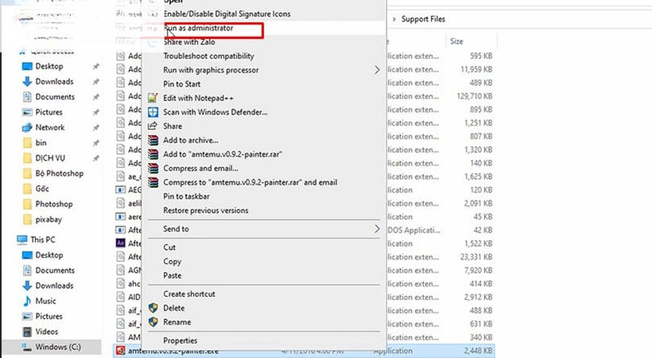652x358 pixels.
Task: Click Downloads icon under This PC
Action: tap(27, 285)
